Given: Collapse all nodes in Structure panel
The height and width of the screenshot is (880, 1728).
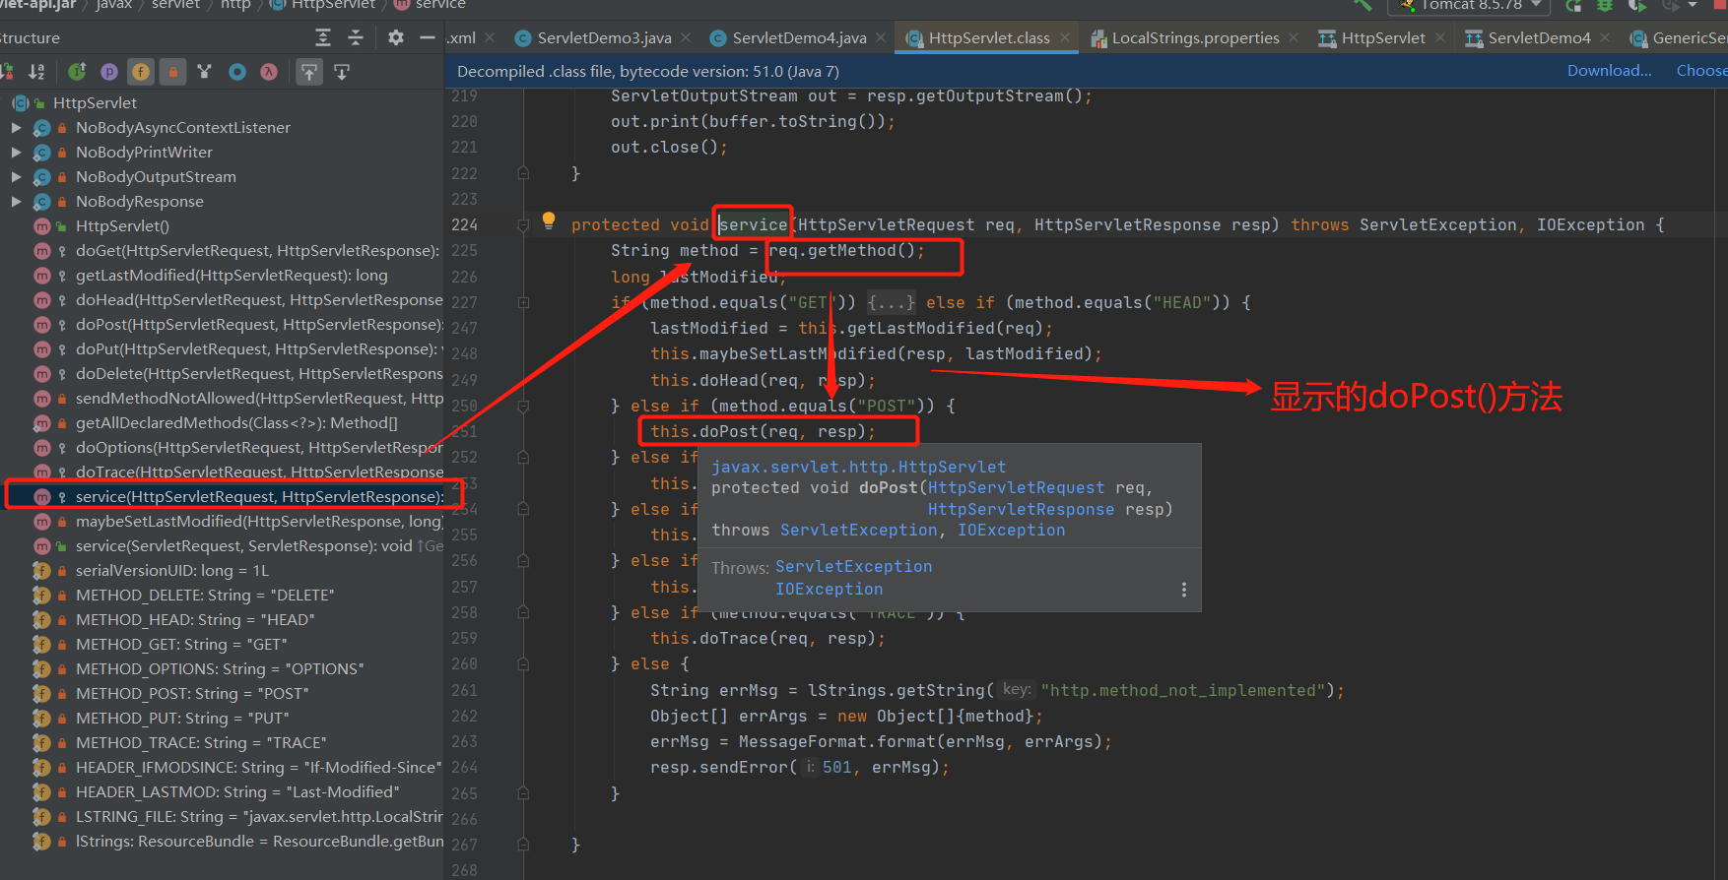Looking at the screenshot, I should point(356,37).
